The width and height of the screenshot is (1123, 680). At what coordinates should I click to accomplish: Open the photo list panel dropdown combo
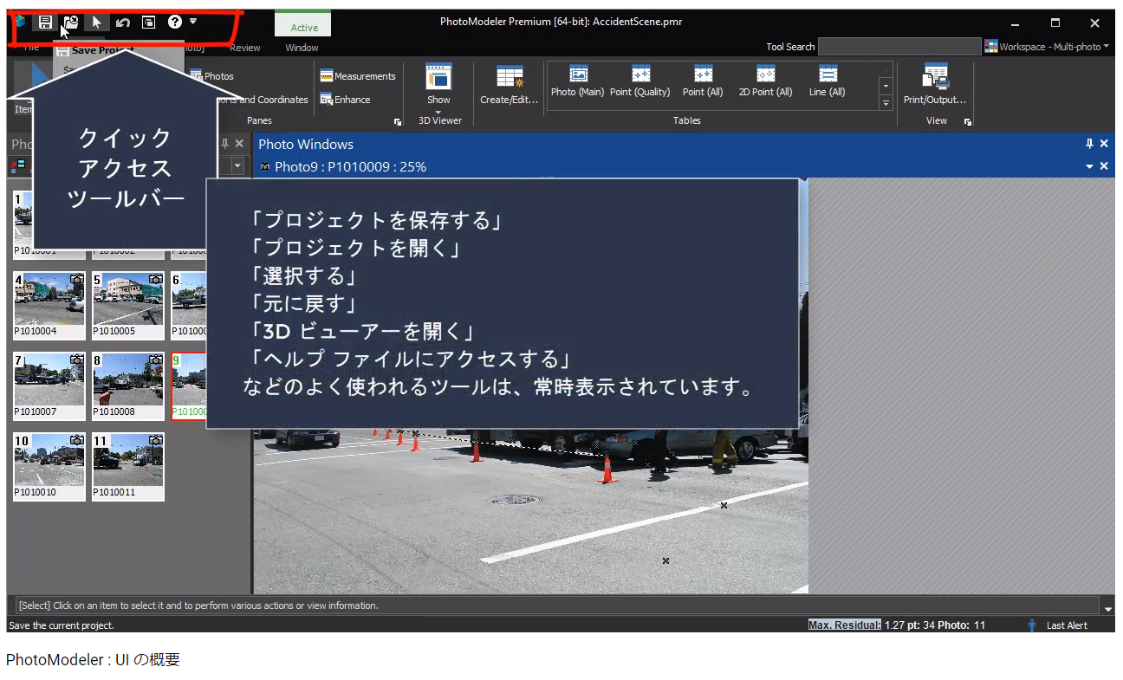coord(237,165)
